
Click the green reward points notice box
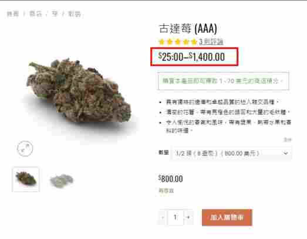[223, 81]
